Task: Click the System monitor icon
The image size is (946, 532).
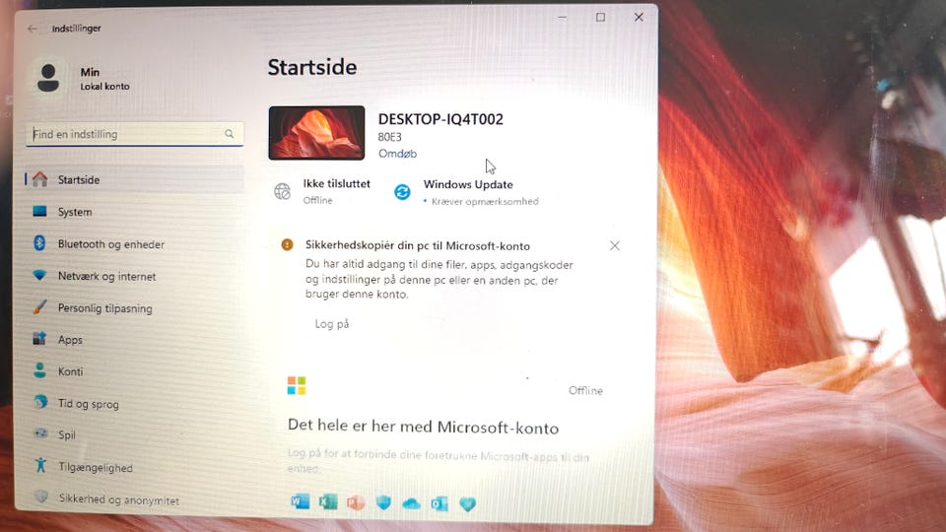Action: tap(39, 211)
